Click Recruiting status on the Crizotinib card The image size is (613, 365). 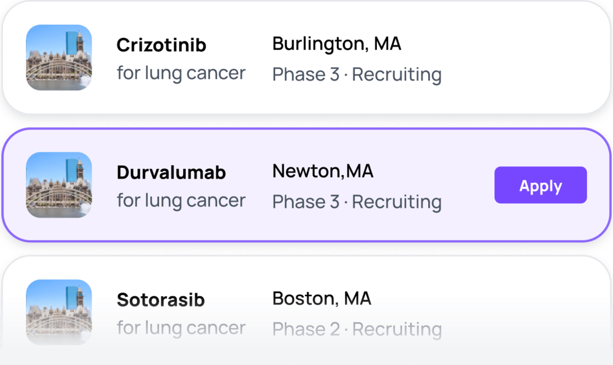[396, 75]
